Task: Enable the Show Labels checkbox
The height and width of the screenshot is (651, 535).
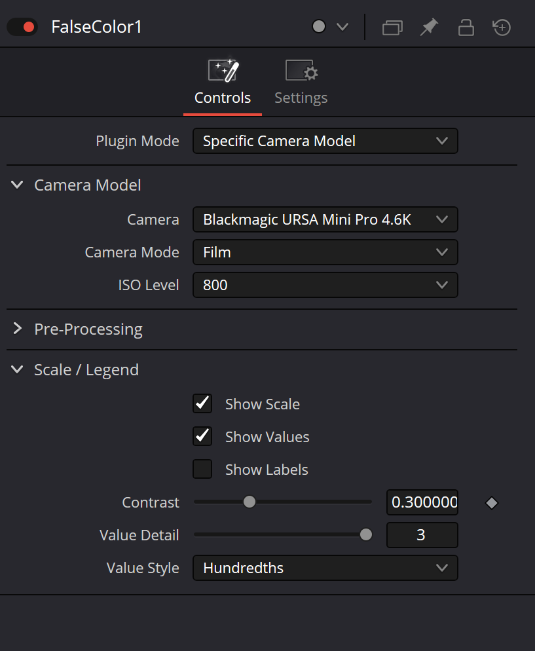Action: coord(202,469)
